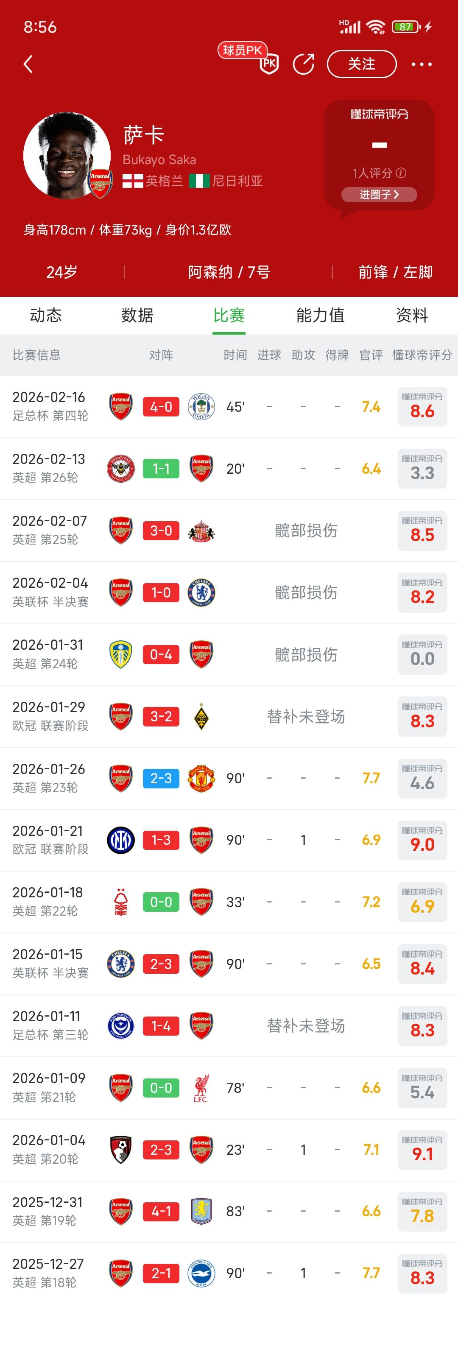Screen dimensions: 458x1352
Task: Tap the Inter Milan club crest
Action: click(121, 840)
